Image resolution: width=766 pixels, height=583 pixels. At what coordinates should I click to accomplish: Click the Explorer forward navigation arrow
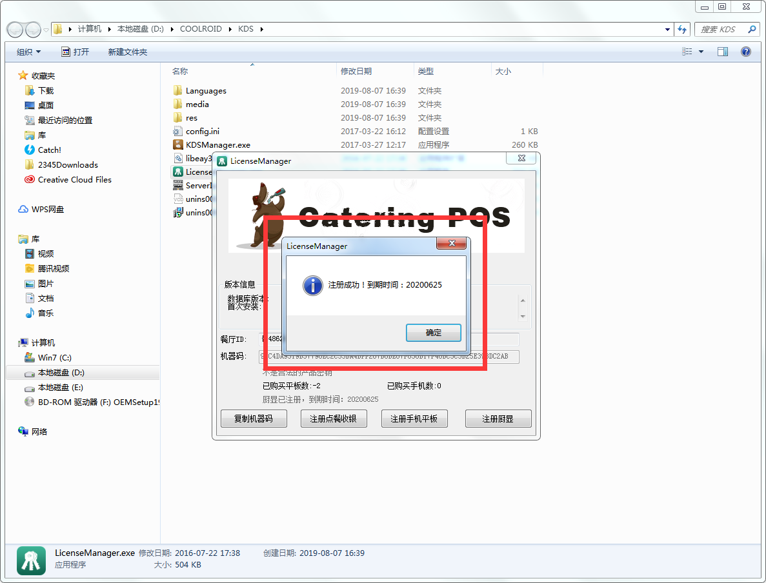[x=33, y=30]
